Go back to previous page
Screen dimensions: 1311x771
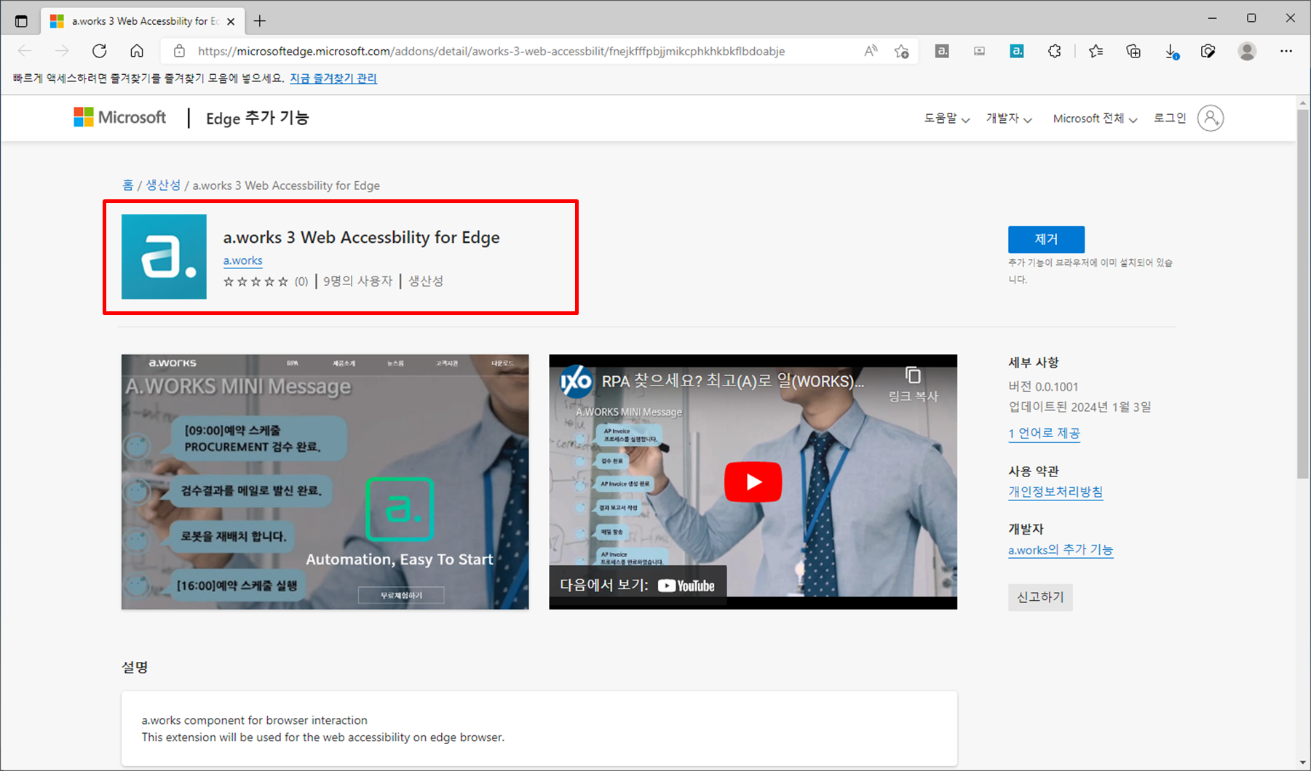(25, 51)
